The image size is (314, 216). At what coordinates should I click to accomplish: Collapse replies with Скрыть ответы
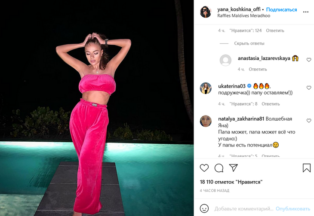pos(249,43)
